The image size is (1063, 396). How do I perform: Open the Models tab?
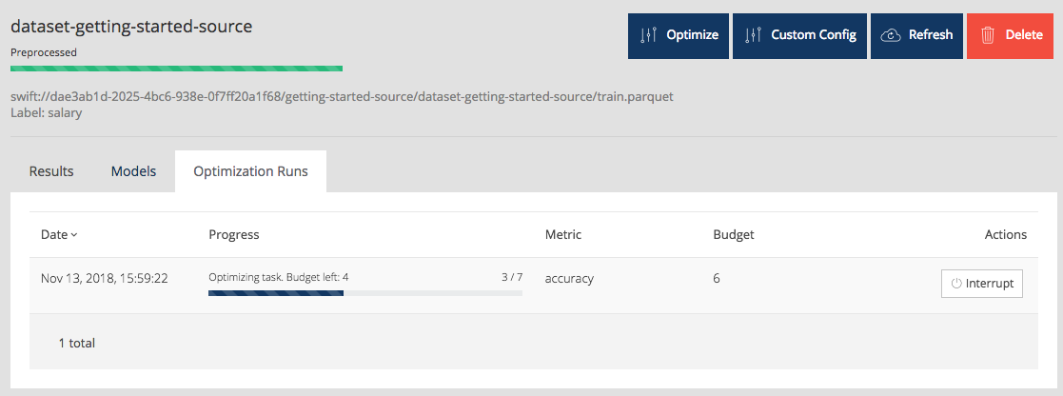coord(133,171)
